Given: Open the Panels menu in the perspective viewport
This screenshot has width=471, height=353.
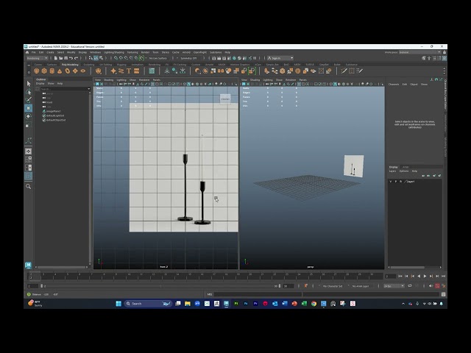Looking at the screenshot, I should [x=303, y=80].
